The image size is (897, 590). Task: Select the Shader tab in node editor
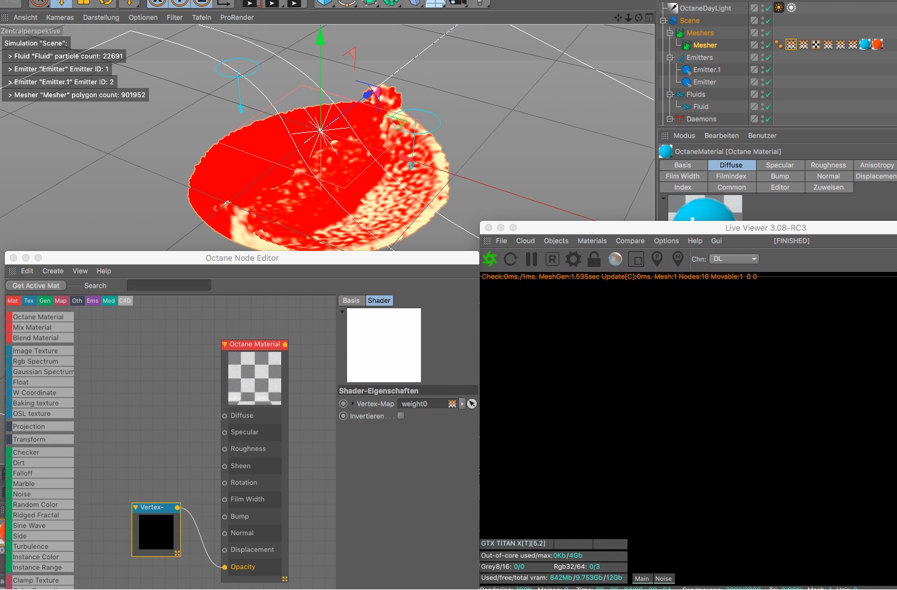click(379, 301)
